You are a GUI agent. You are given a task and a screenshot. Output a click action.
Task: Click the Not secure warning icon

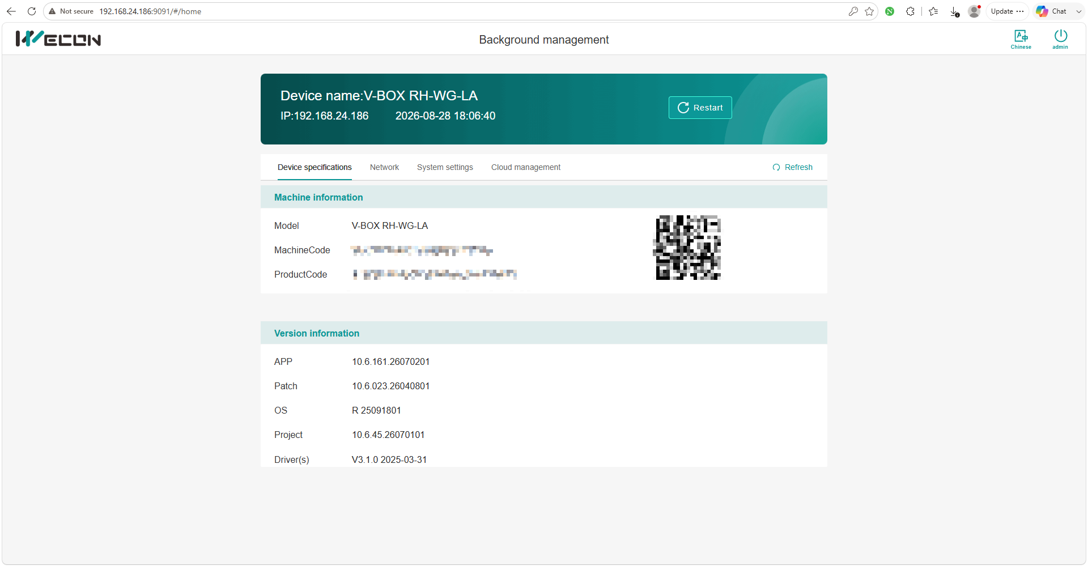coord(52,11)
